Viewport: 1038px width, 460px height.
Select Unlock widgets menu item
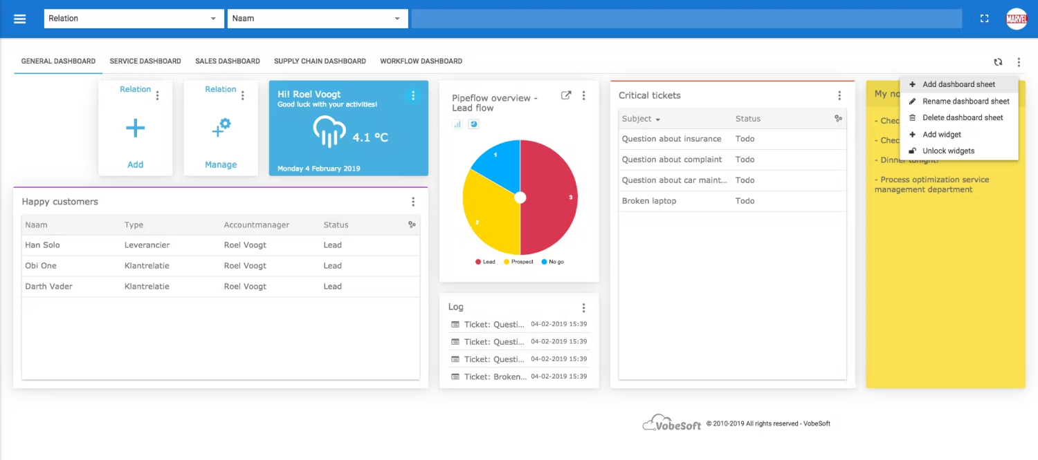point(959,151)
